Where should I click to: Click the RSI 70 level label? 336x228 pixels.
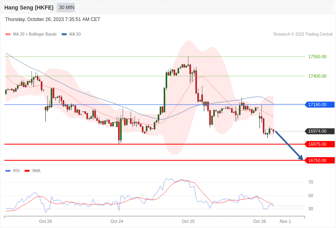(311, 182)
